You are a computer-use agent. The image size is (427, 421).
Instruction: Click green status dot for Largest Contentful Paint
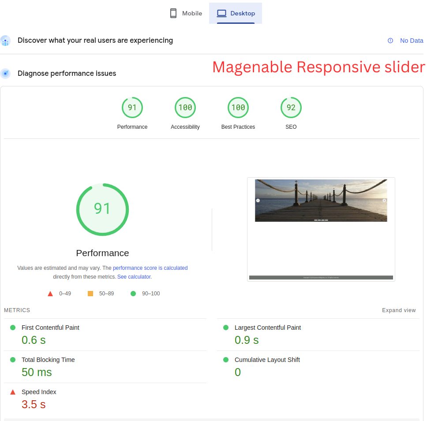[226, 328]
